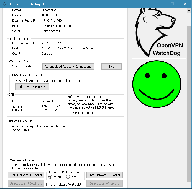
Task: Enable Use Malware White List checkbox
Action: (x=48, y=185)
